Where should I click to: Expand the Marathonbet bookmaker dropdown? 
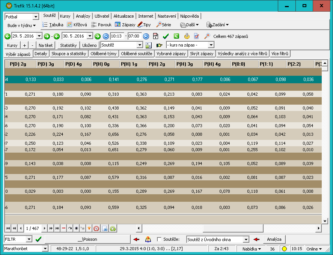[45, 249]
